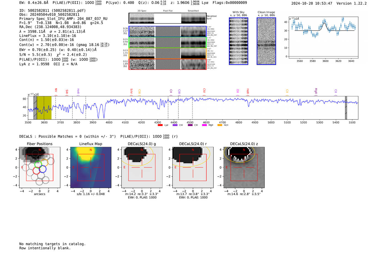Open the Lineflux Map panel
The width and height of the screenshot is (386, 263).
point(91,167)
